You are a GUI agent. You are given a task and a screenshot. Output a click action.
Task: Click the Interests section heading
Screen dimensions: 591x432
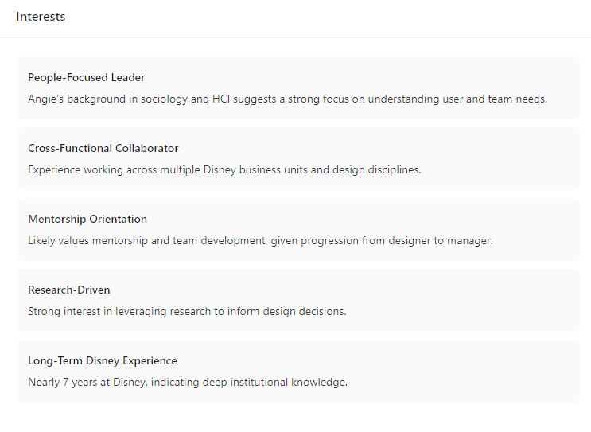click(41, 17)
